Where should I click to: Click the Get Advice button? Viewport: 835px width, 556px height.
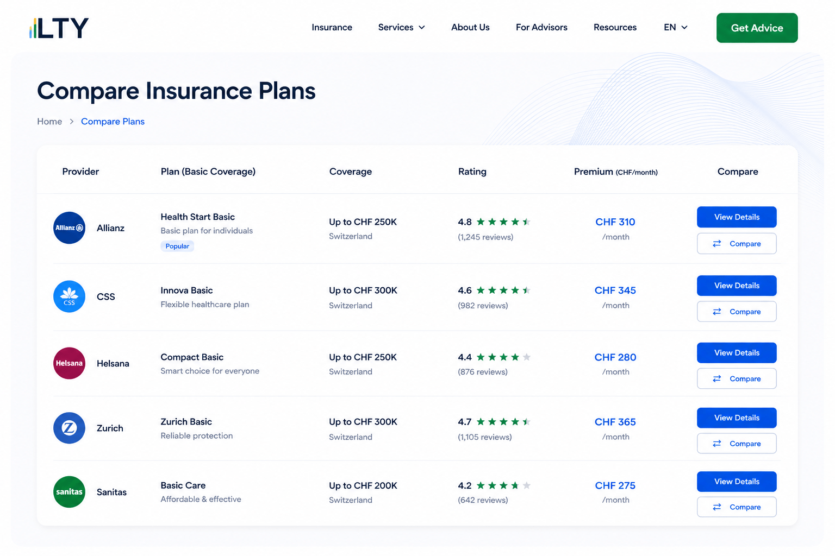point(757,28)
